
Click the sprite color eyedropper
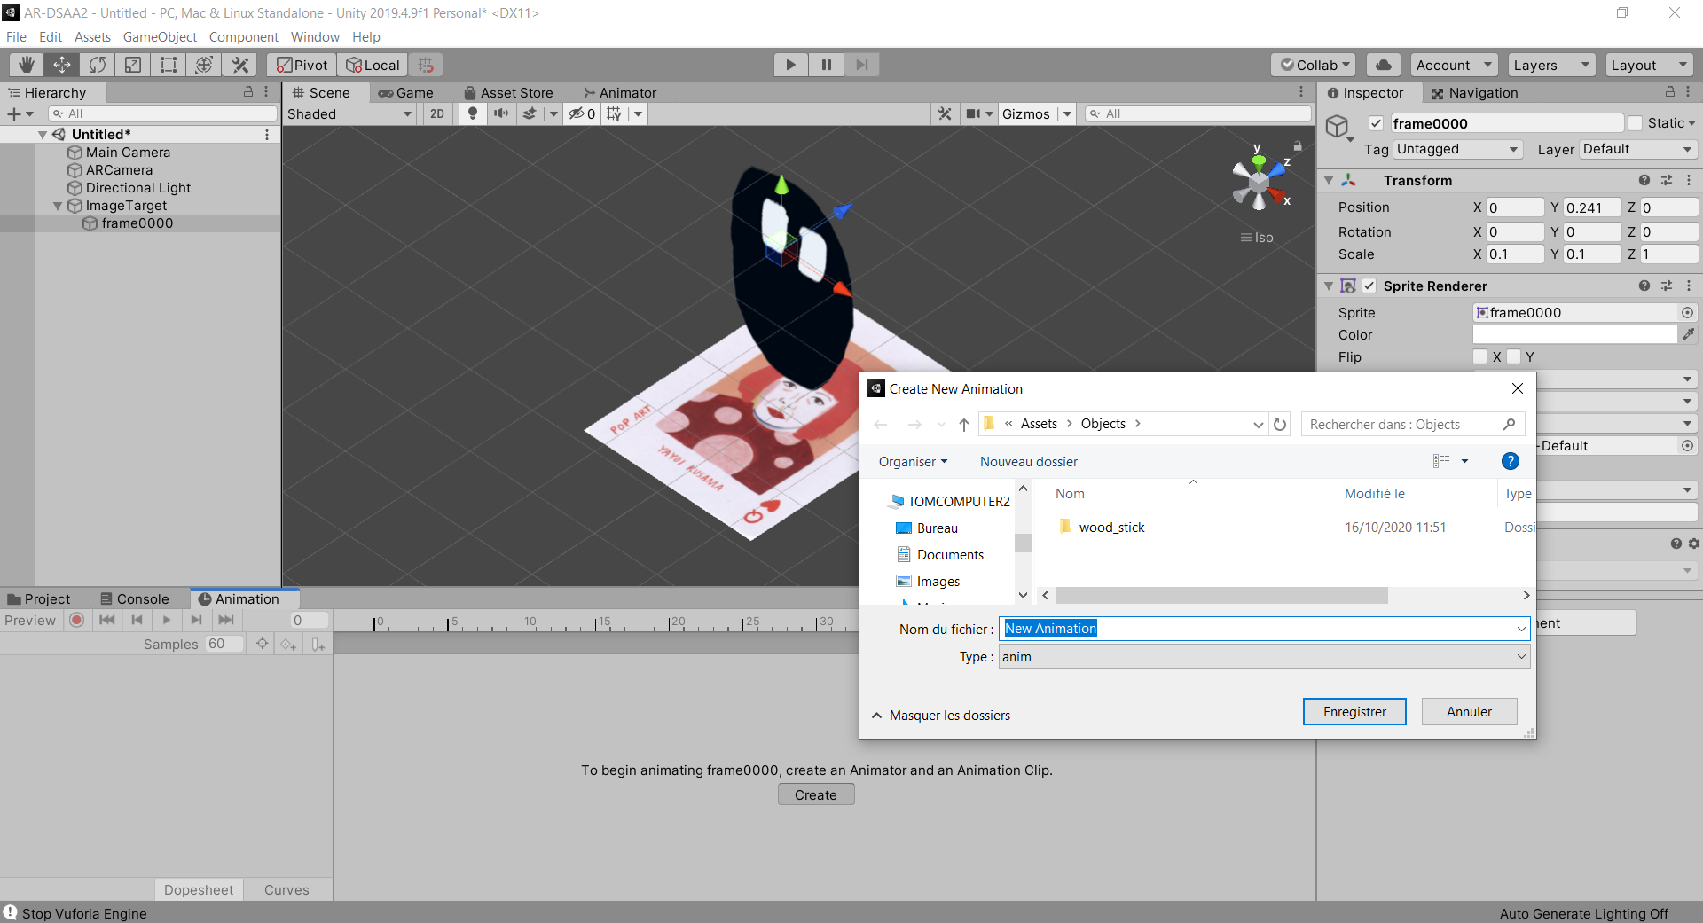click(1688, 334)
